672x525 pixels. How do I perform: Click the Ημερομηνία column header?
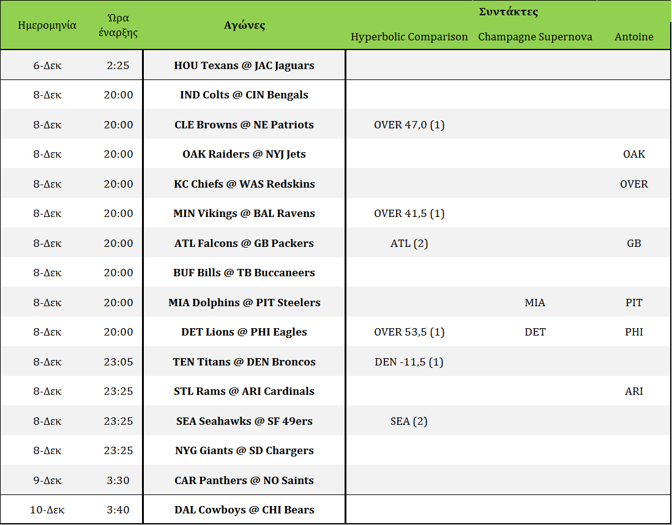coord(47,25)
